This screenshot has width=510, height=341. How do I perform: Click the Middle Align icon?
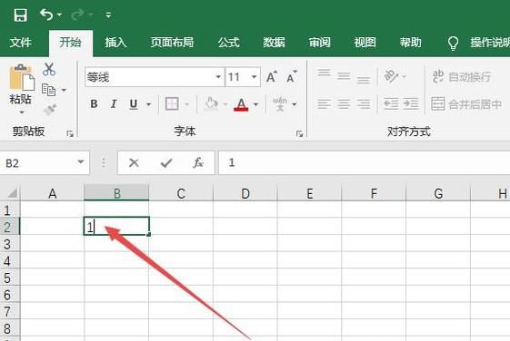tap(344, 76)
